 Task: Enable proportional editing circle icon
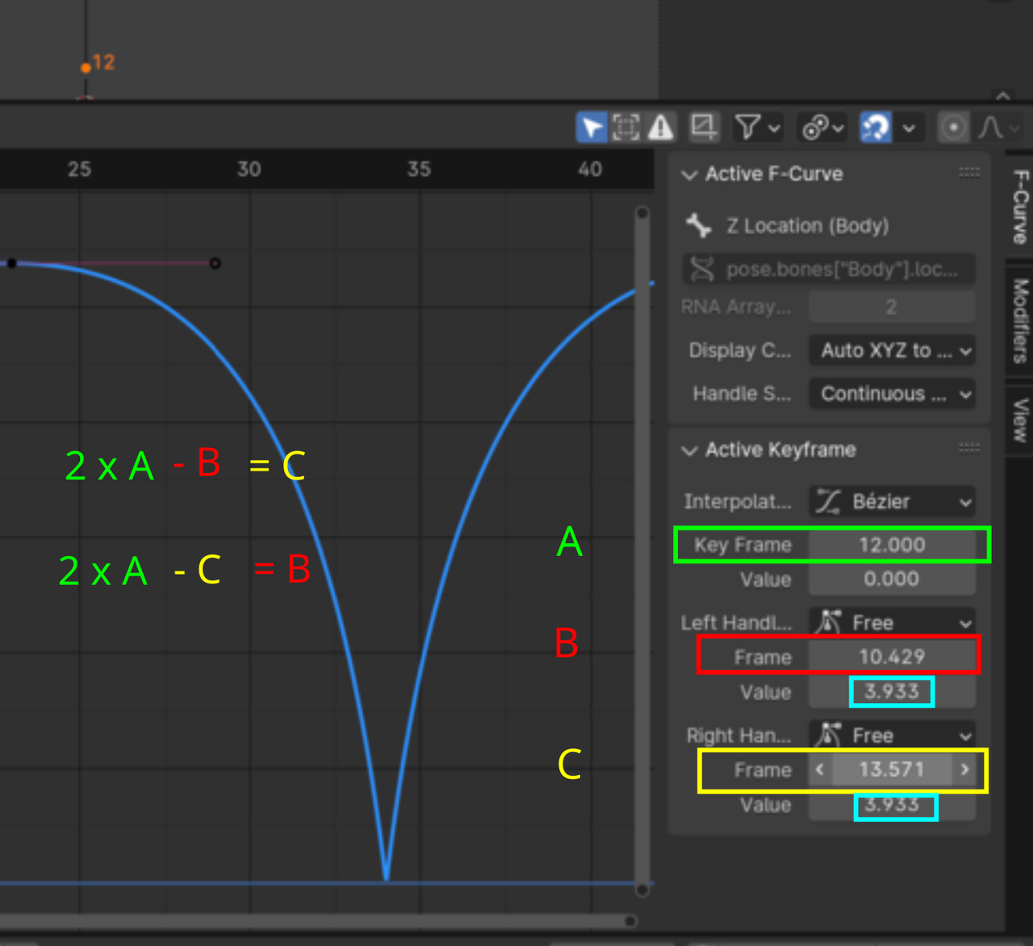click(953, 128)
